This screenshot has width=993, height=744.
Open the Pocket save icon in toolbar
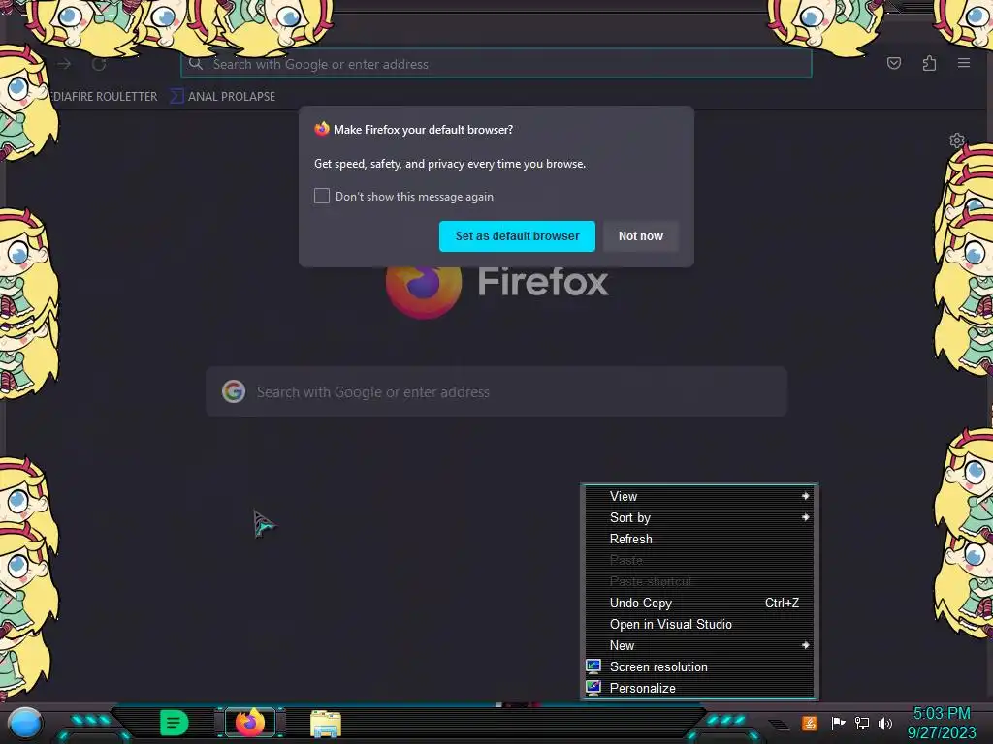[x=893, y=63]
